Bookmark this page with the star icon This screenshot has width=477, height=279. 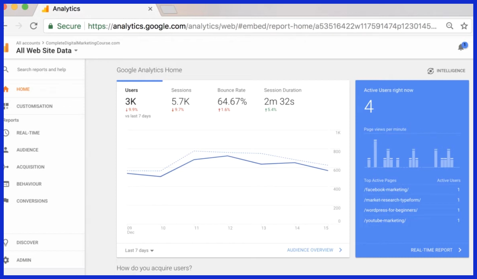pos(464,26)
